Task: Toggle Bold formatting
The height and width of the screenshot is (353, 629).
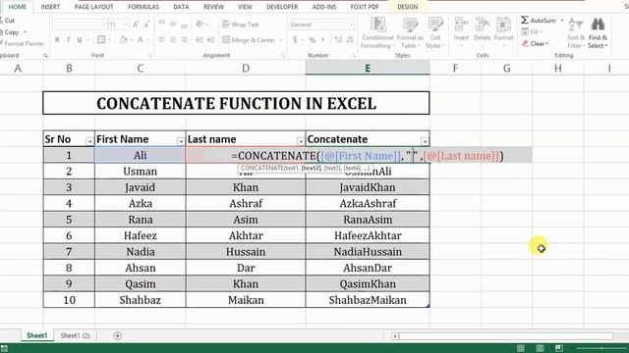Action: pos(57,39)
